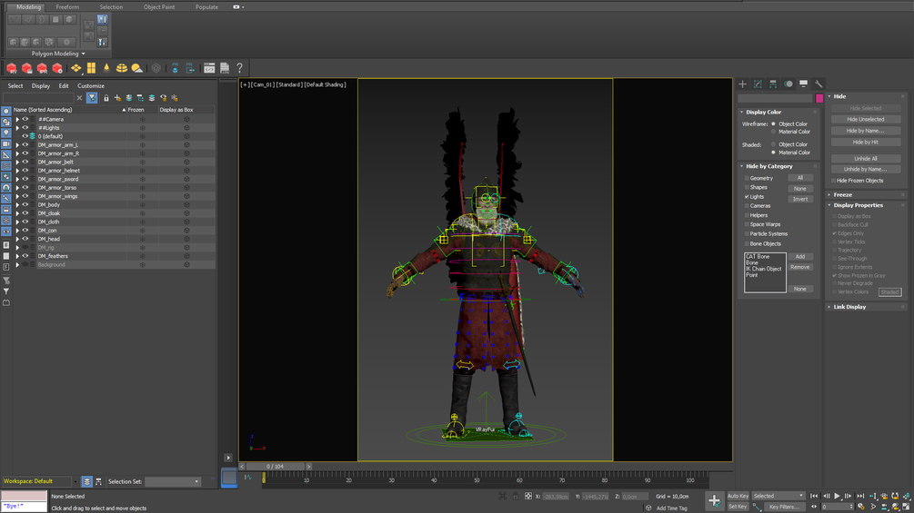Image resolution: width=914 pixels, height=513 pixels.
Task: Click the lock icon in scene explorer toolbar
Action: pyautogui.click(x=105, y=98)
